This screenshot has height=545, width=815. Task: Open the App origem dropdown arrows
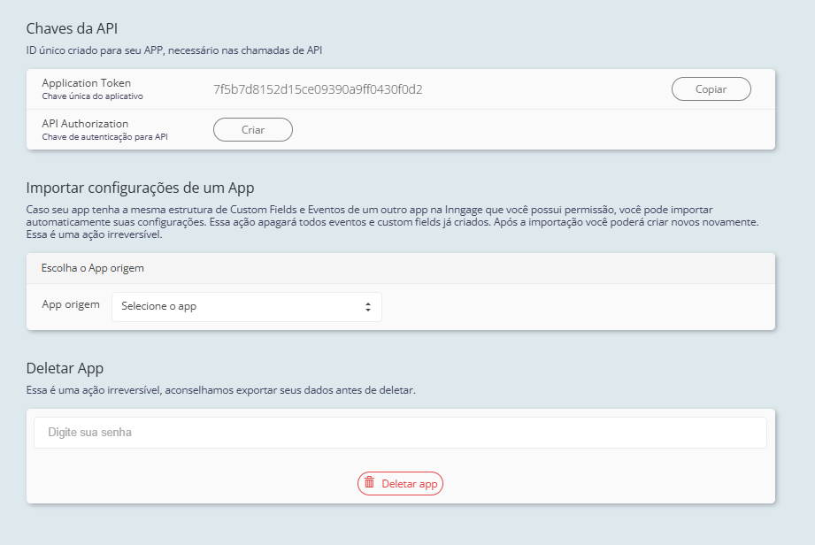367,306
